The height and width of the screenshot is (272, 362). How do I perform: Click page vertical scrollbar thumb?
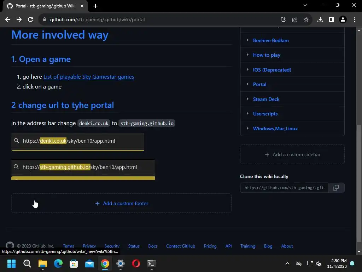pyautogui.click(x=359, y=184)
